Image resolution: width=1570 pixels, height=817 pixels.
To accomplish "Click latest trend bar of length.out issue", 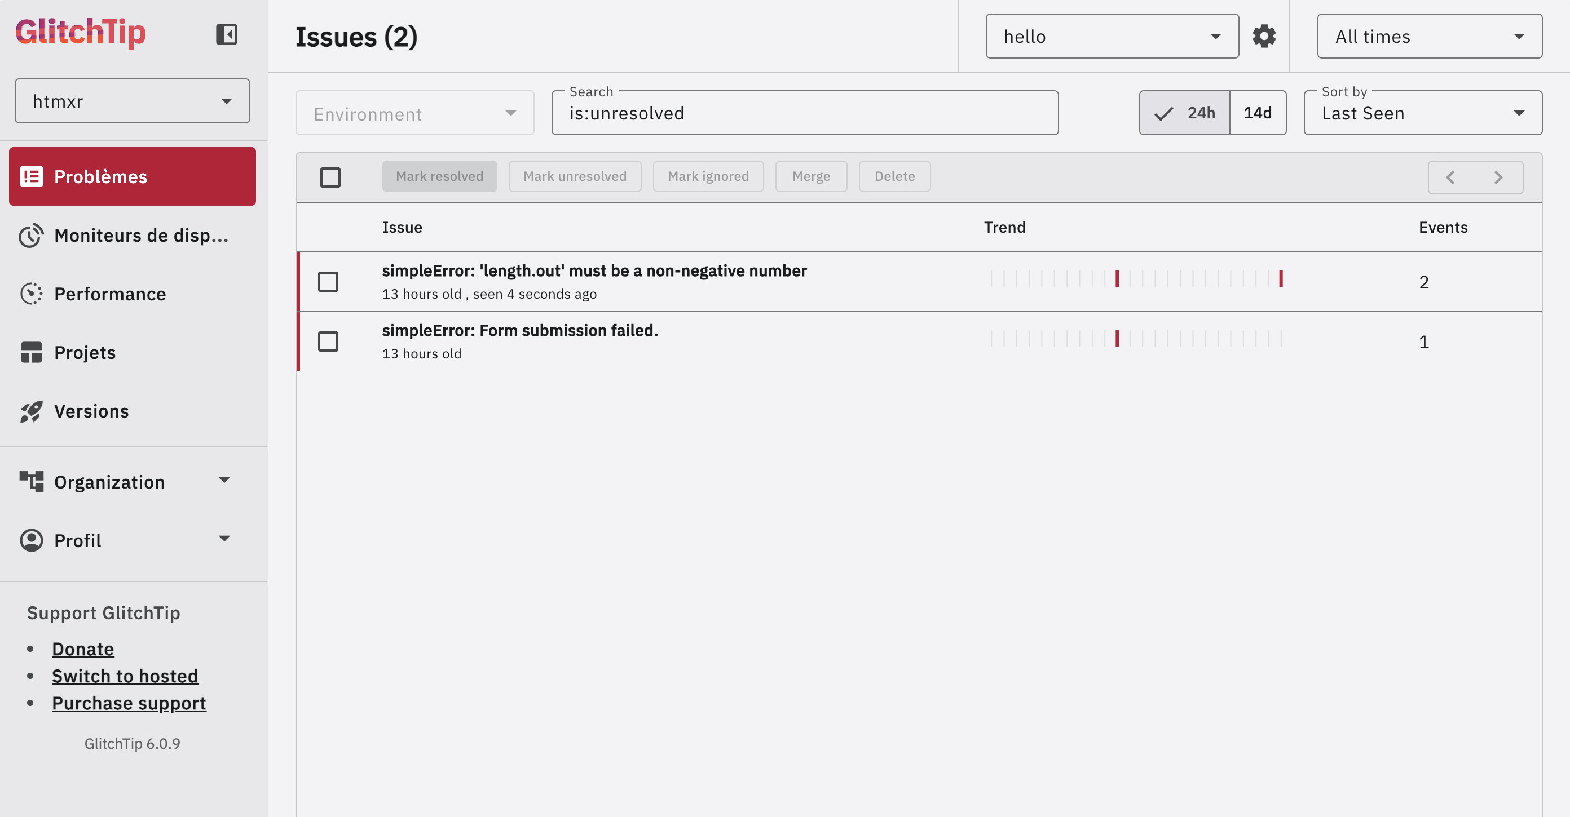I will (1281, 279).
